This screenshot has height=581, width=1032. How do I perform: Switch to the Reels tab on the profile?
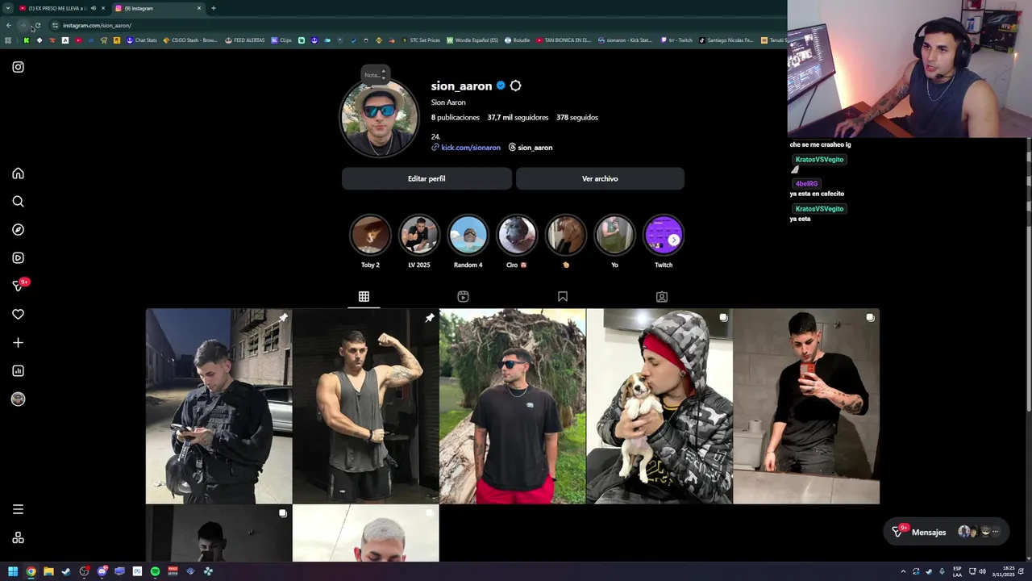[x=463, y=297]
